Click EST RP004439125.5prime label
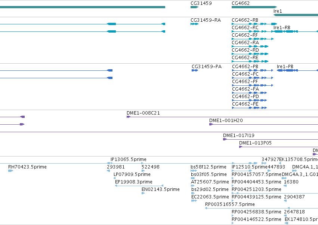The image size is (318, 225). 257,197
